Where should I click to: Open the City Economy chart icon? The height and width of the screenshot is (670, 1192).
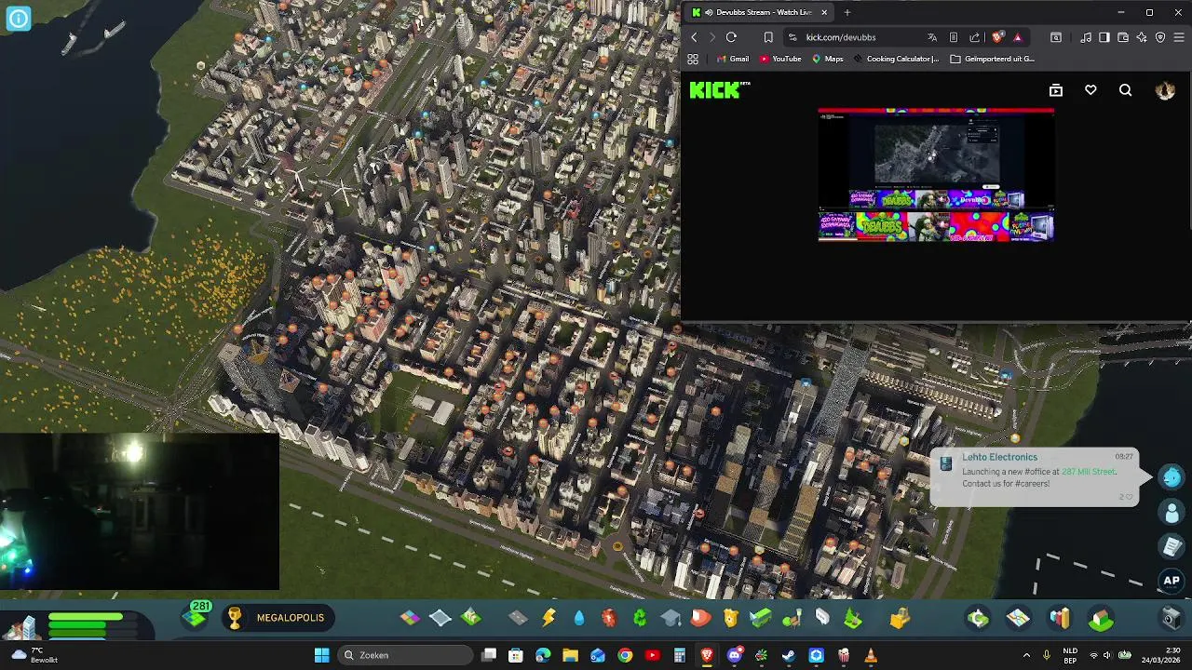point(1060,618)
